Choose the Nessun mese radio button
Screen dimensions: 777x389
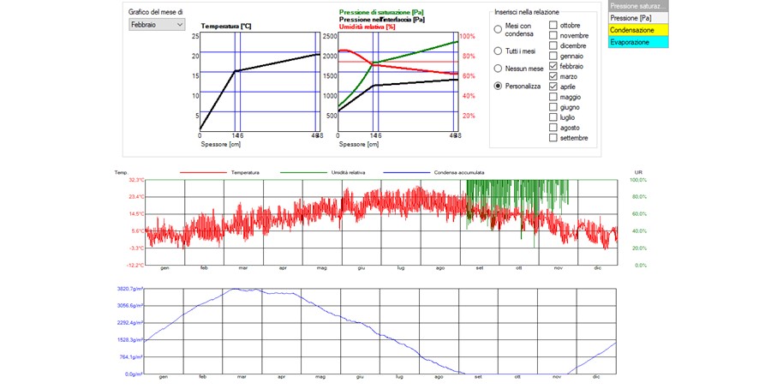(499, 68)
